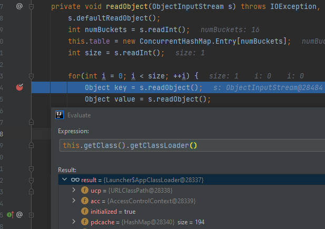Click ConcurrentHashMap.Entry[numBuckets] in the code
The width and height of the screenshot is (325, 229).
213,42
